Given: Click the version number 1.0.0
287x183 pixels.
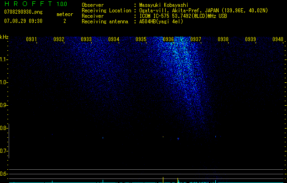Looking at the screenshot, I should [62, 4].
